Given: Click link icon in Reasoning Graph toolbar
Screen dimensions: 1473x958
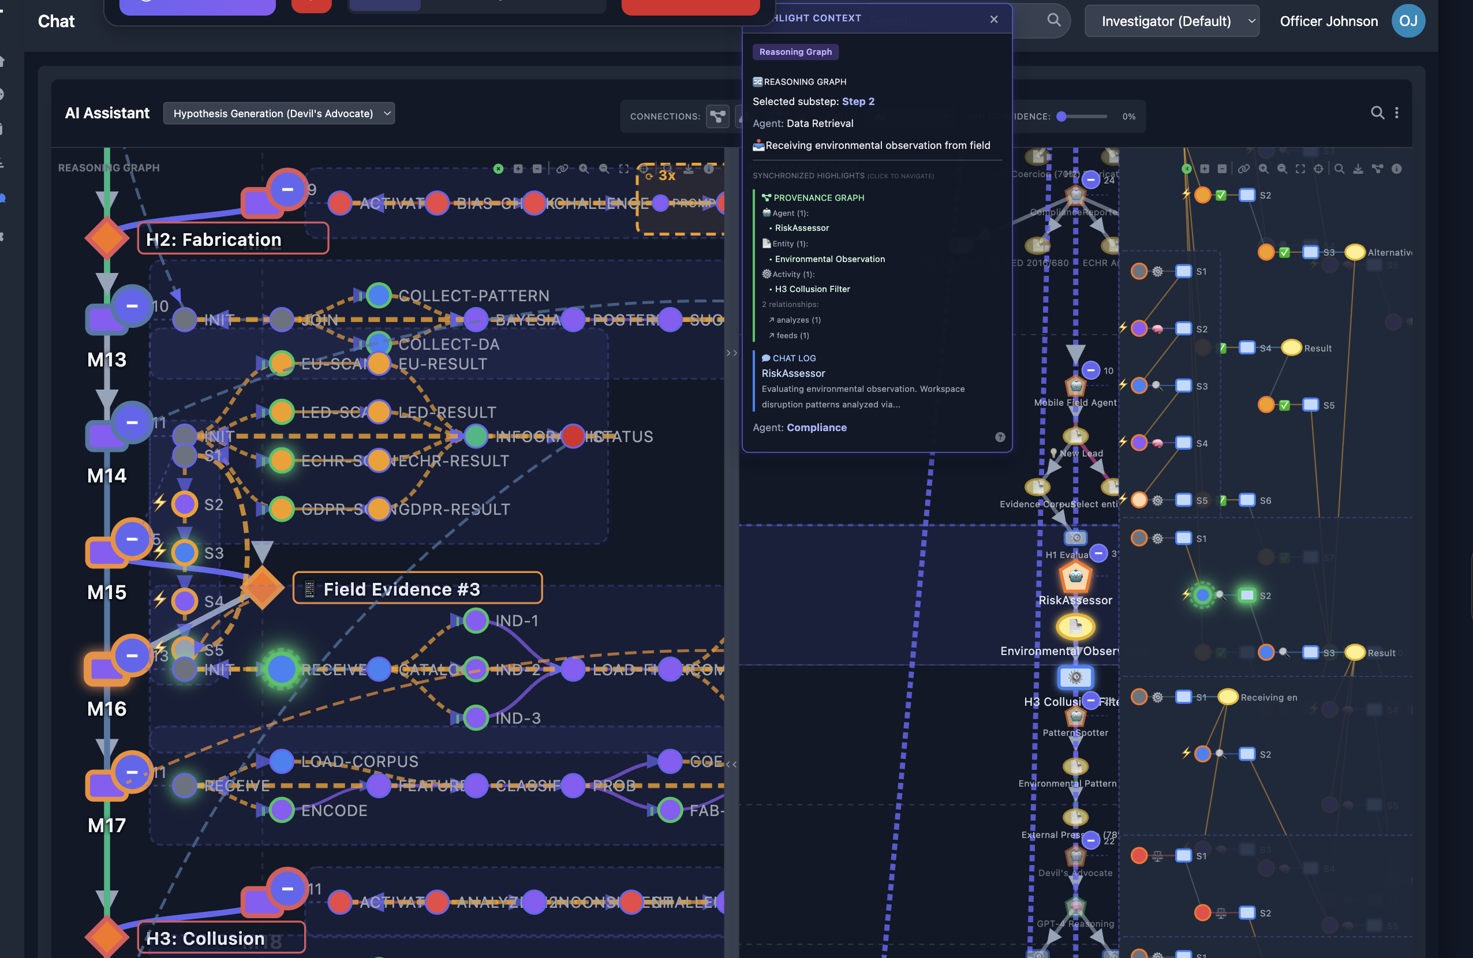Looking at the screenshot, I should coord(562,169).
